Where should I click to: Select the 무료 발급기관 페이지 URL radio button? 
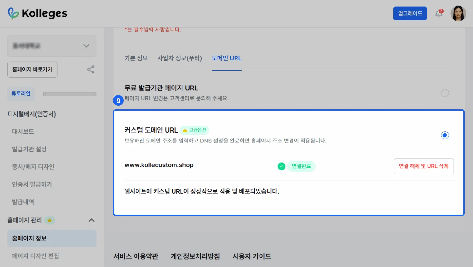point(445,93)
